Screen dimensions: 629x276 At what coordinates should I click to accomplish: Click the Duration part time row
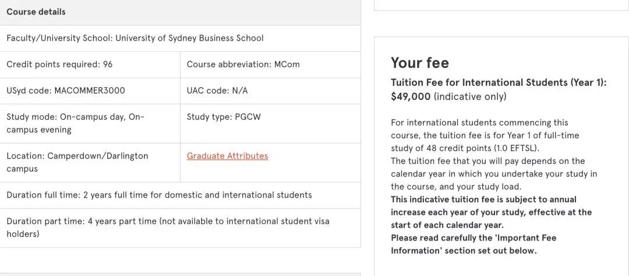click(x=168, y=227)
